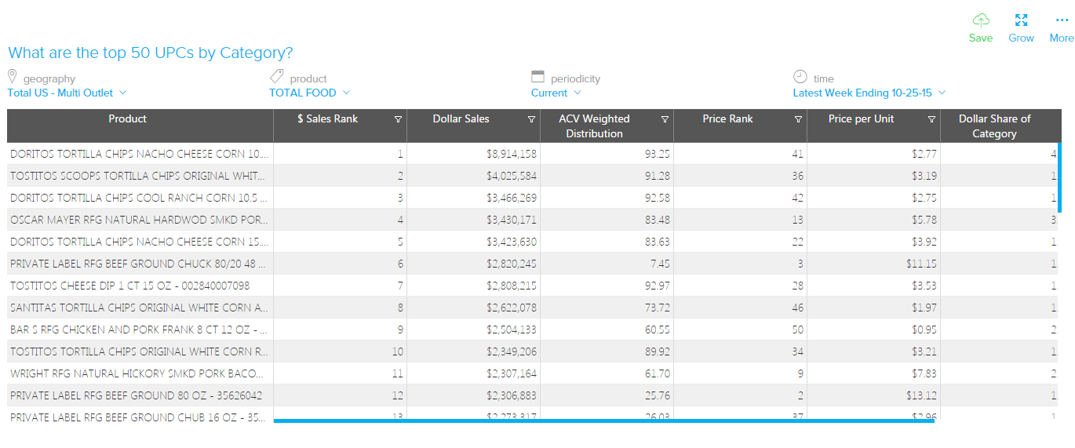Image resolution: width=1075 pixels, height=448 pixels.
Task: Open filter on ACV Weighted Distribution column
Action: [x=665, y=120]
